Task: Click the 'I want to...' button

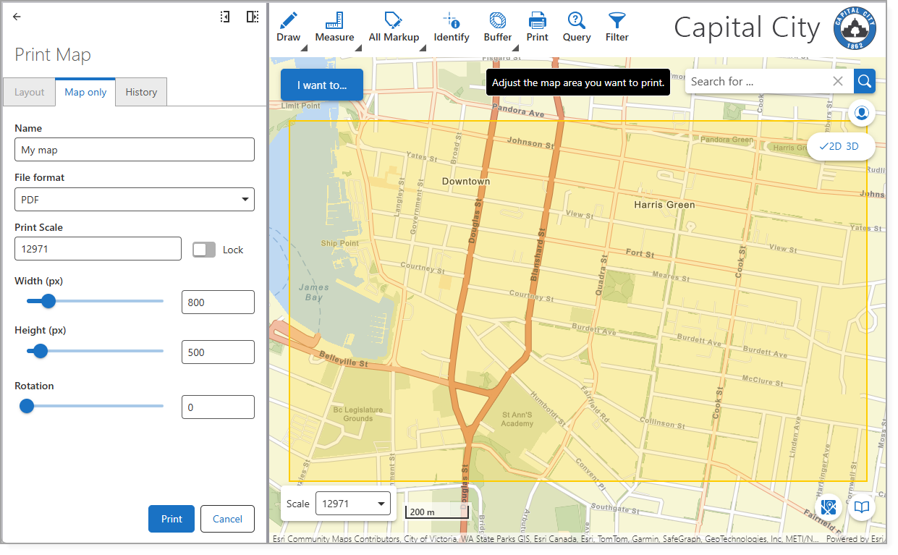Action: (x=322, y=85)
